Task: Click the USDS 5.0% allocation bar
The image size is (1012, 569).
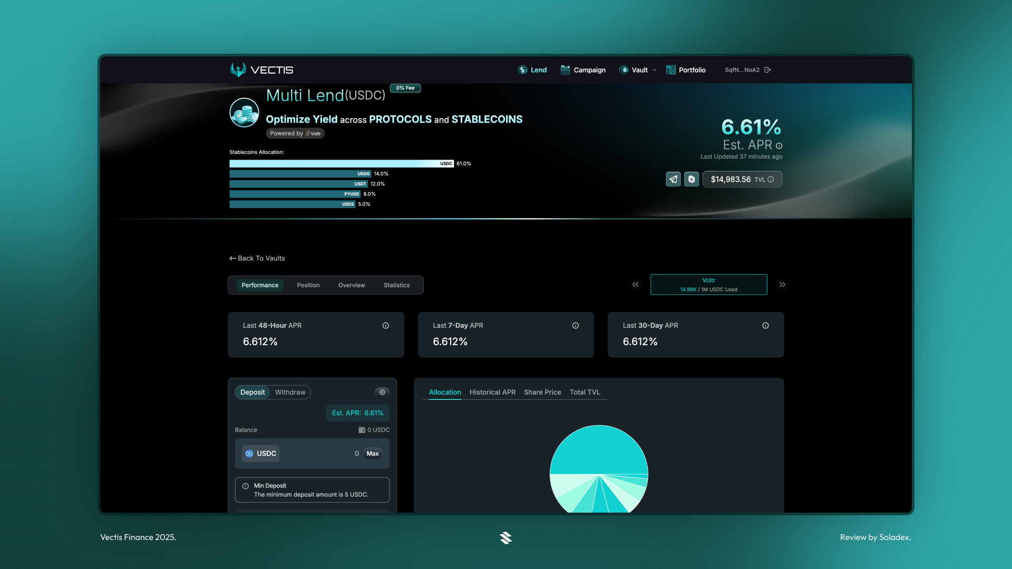Action: click(x=293, y=204)
